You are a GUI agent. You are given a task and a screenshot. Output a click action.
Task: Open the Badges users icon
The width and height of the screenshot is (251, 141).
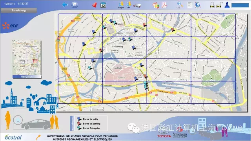(x=121, y=5)
